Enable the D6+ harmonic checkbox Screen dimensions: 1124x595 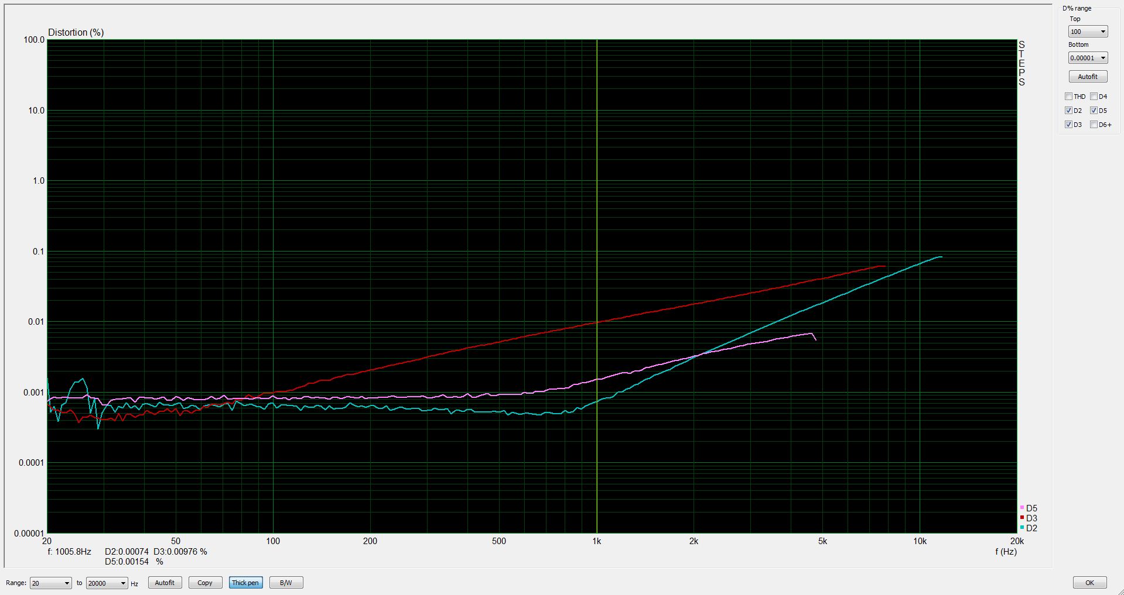click(1094, 125)
